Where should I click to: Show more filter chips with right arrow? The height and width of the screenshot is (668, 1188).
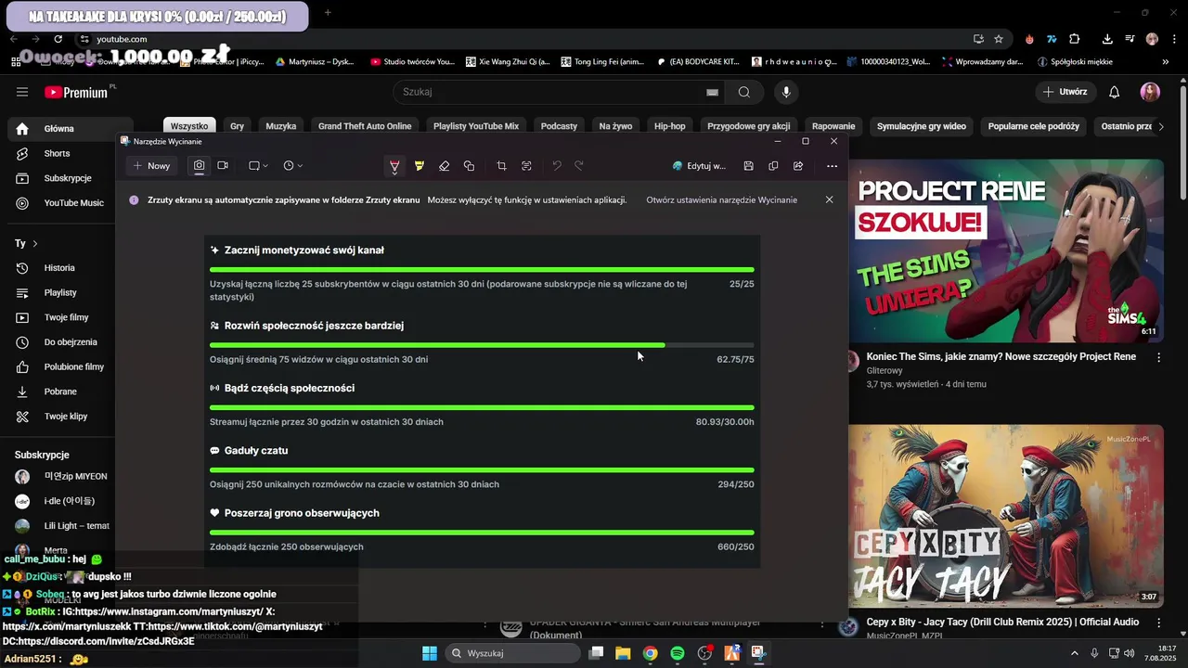tap(1160, 126)
